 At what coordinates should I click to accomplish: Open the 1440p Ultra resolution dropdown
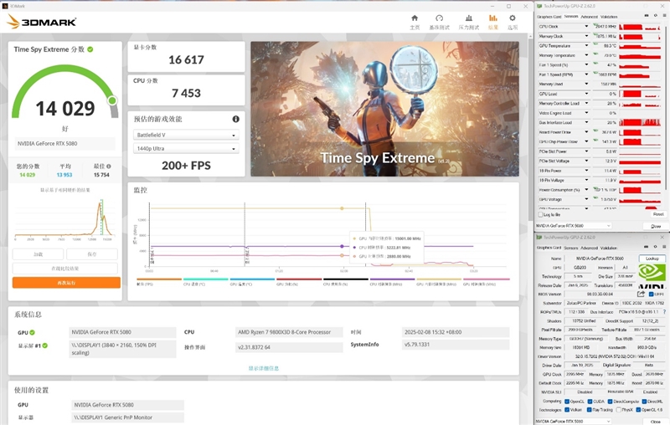click(x=186, y=149)
